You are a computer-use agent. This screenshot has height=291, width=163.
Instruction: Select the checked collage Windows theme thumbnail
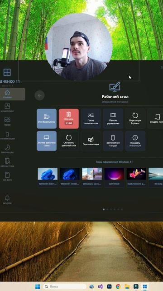(x=92, y=174)
